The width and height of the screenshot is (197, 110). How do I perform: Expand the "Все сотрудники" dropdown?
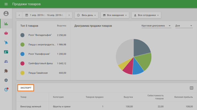coord(147,15)
